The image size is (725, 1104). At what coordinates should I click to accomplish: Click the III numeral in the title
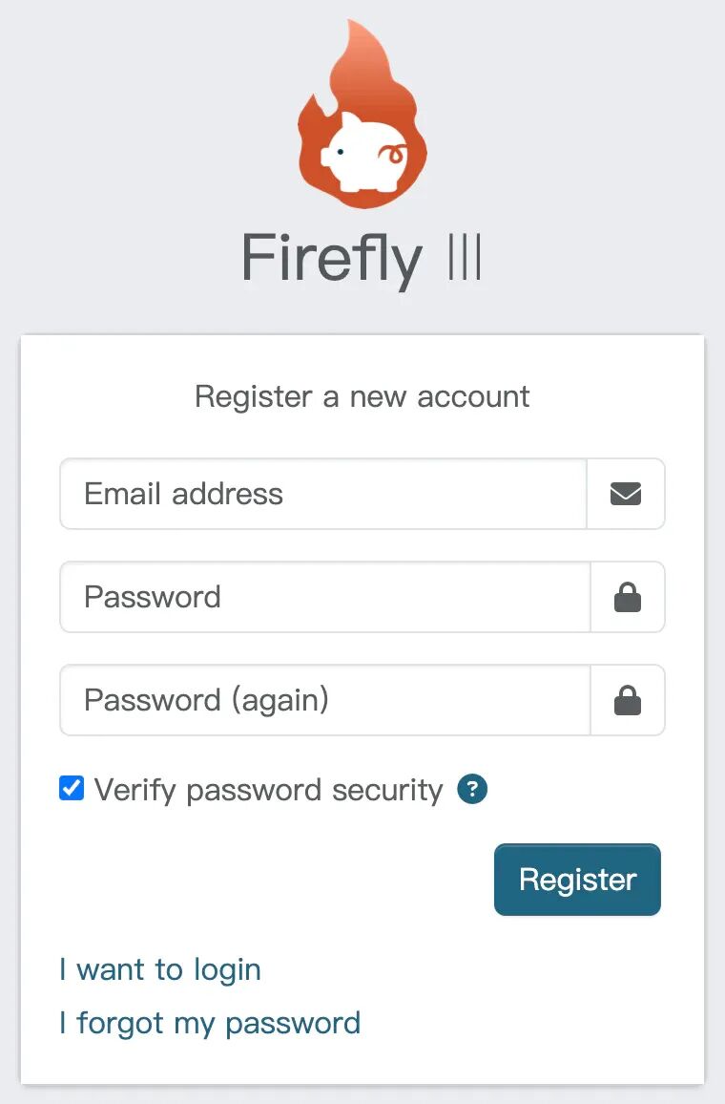465,257
